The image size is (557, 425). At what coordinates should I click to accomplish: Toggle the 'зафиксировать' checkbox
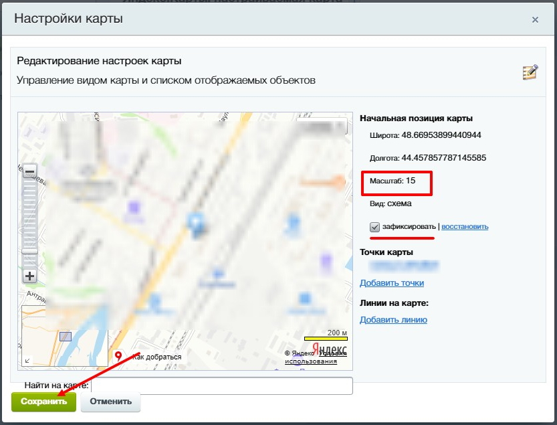375,227
